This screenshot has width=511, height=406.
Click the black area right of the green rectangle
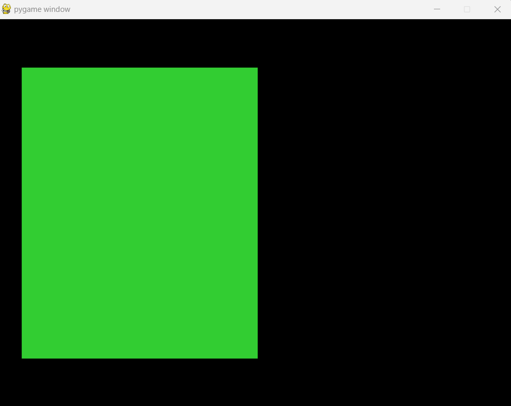click(383, 212)
